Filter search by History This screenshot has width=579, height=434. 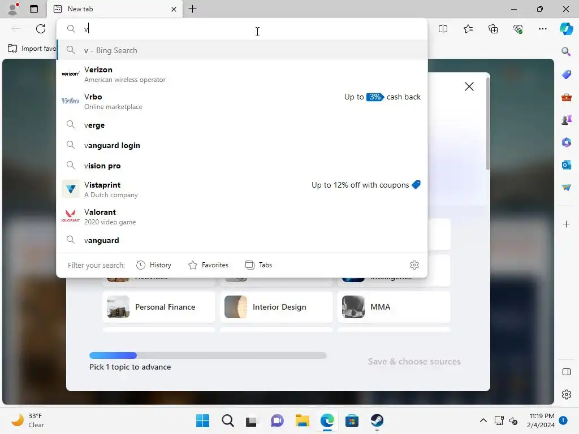154,265
